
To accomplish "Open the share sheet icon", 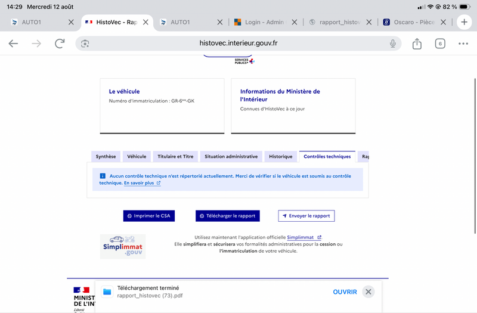I will click(417, 44).
